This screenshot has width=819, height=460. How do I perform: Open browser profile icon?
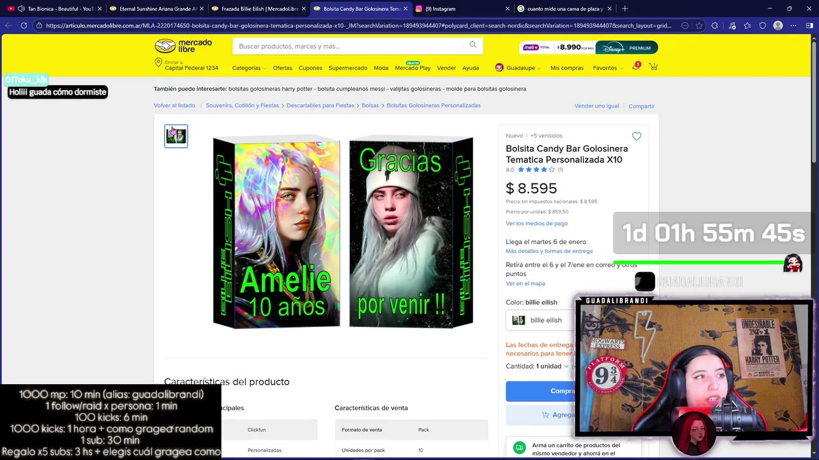coord(778,26)
